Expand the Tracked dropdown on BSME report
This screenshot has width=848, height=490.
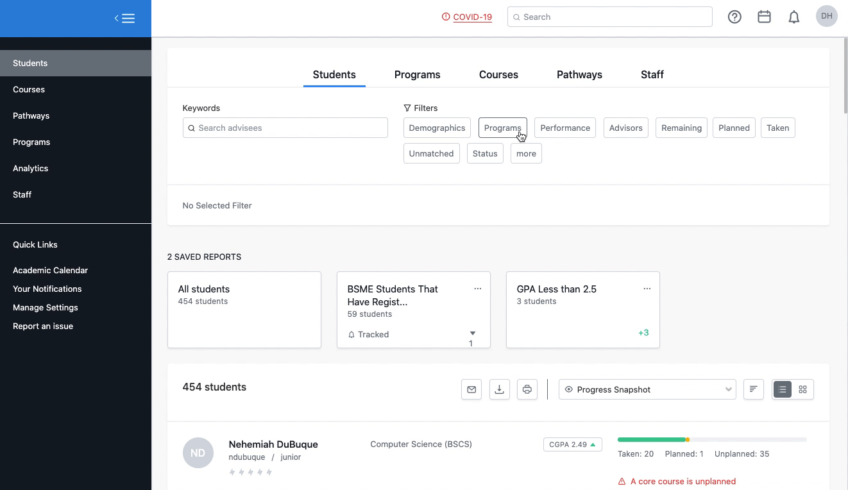pos(472,334)
